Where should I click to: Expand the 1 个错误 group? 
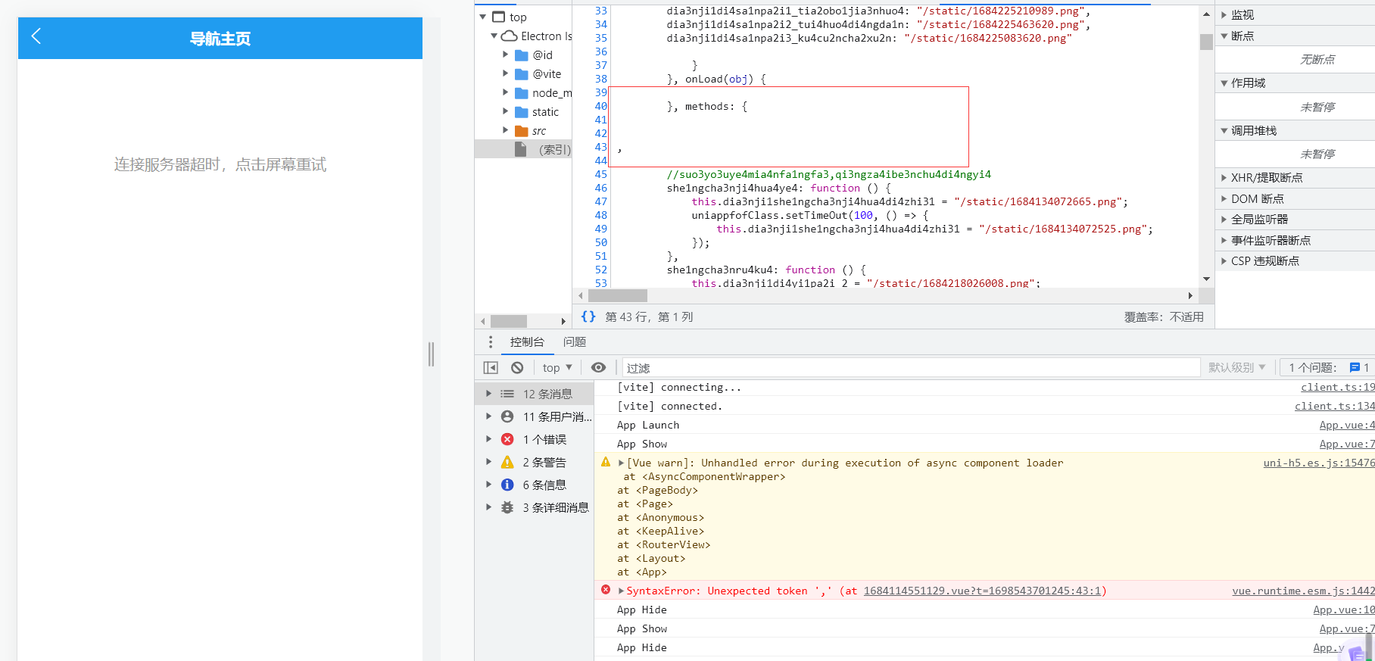pos(488,439)
